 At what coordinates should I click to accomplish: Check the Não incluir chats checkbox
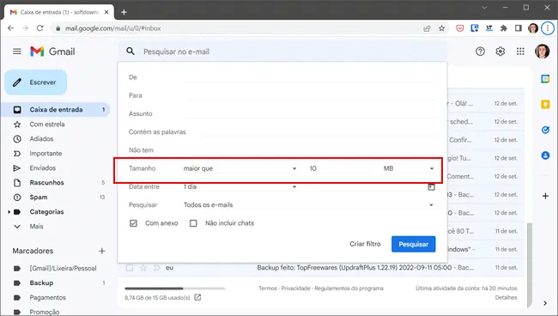pos(193,223)
